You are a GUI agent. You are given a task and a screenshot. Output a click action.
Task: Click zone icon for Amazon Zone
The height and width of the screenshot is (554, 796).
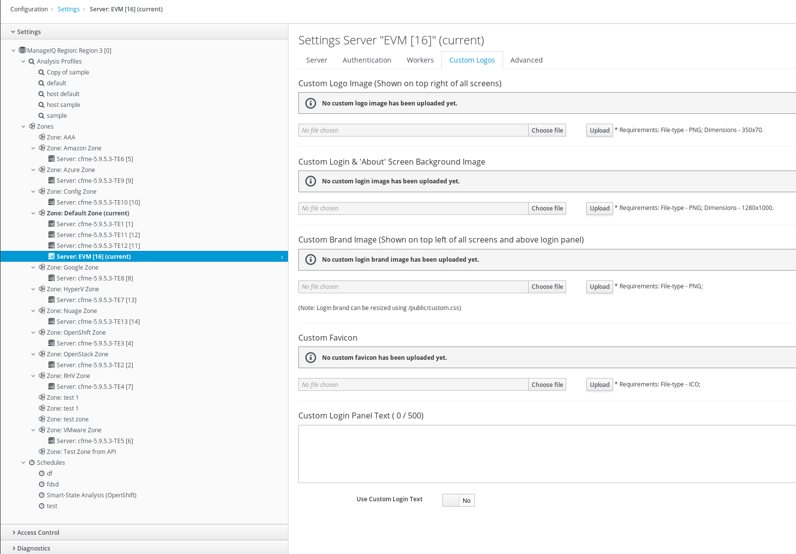(x=42, y=148)
